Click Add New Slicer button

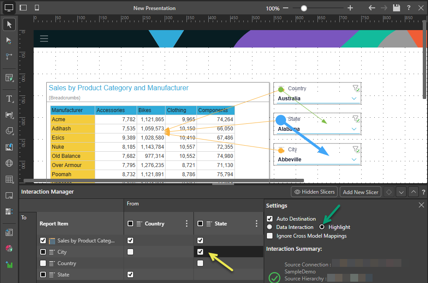[x=360, y=192]
